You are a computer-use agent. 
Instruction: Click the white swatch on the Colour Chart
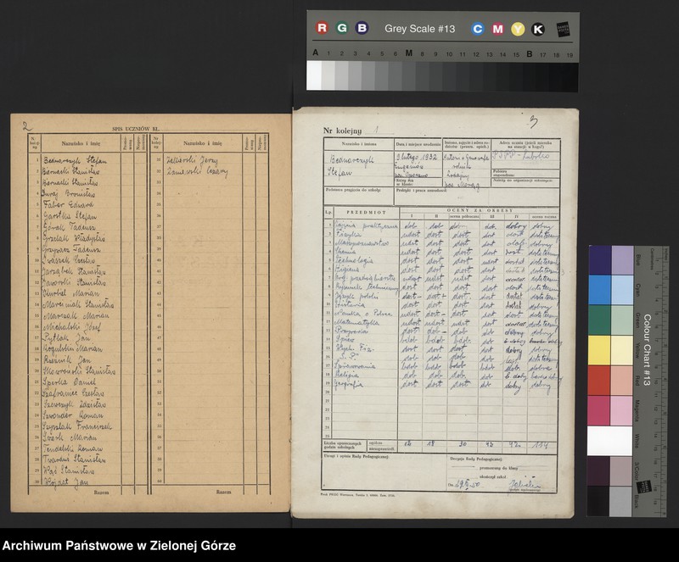tap(609, 441)
